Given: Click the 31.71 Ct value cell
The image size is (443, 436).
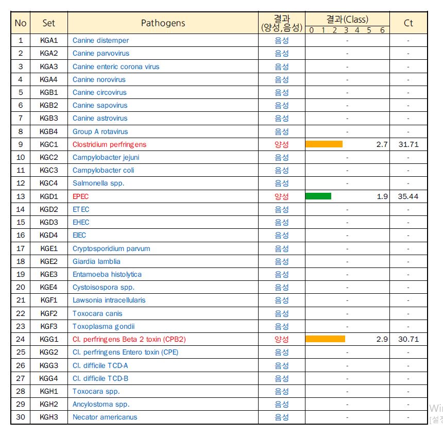Looking at the screenshot, I should coord(408,144).
